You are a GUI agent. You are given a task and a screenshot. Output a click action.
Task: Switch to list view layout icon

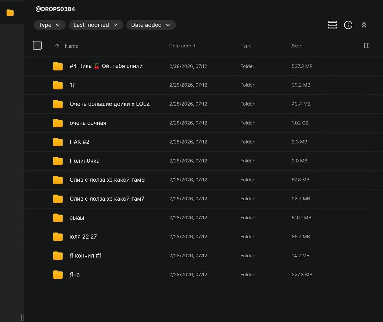point(332,25)
